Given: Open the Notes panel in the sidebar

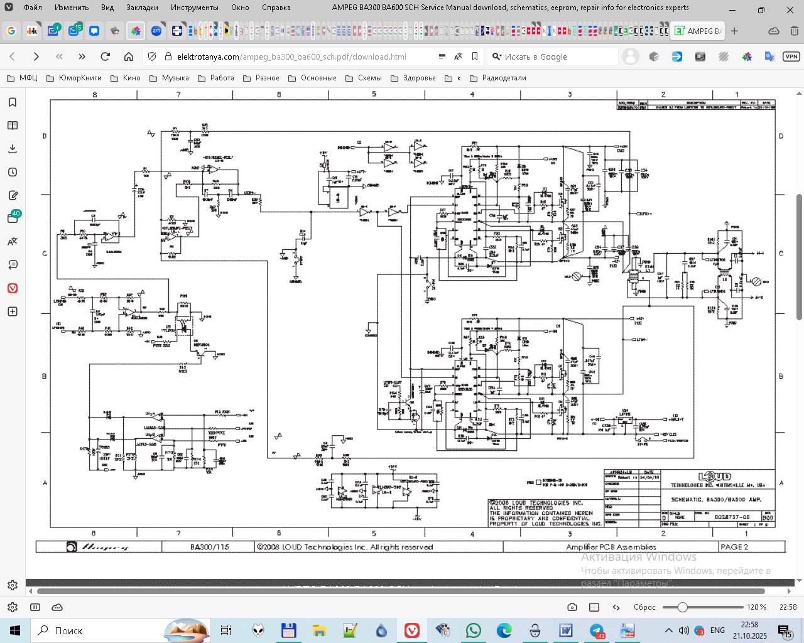Looking at the screenshot, I should click(x=13, y=195).
